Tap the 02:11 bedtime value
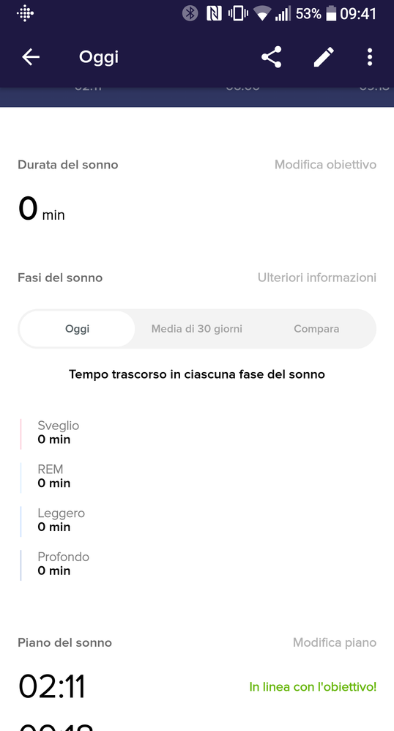The width and height of the screenshot is (394, 731). pos(52,687)
